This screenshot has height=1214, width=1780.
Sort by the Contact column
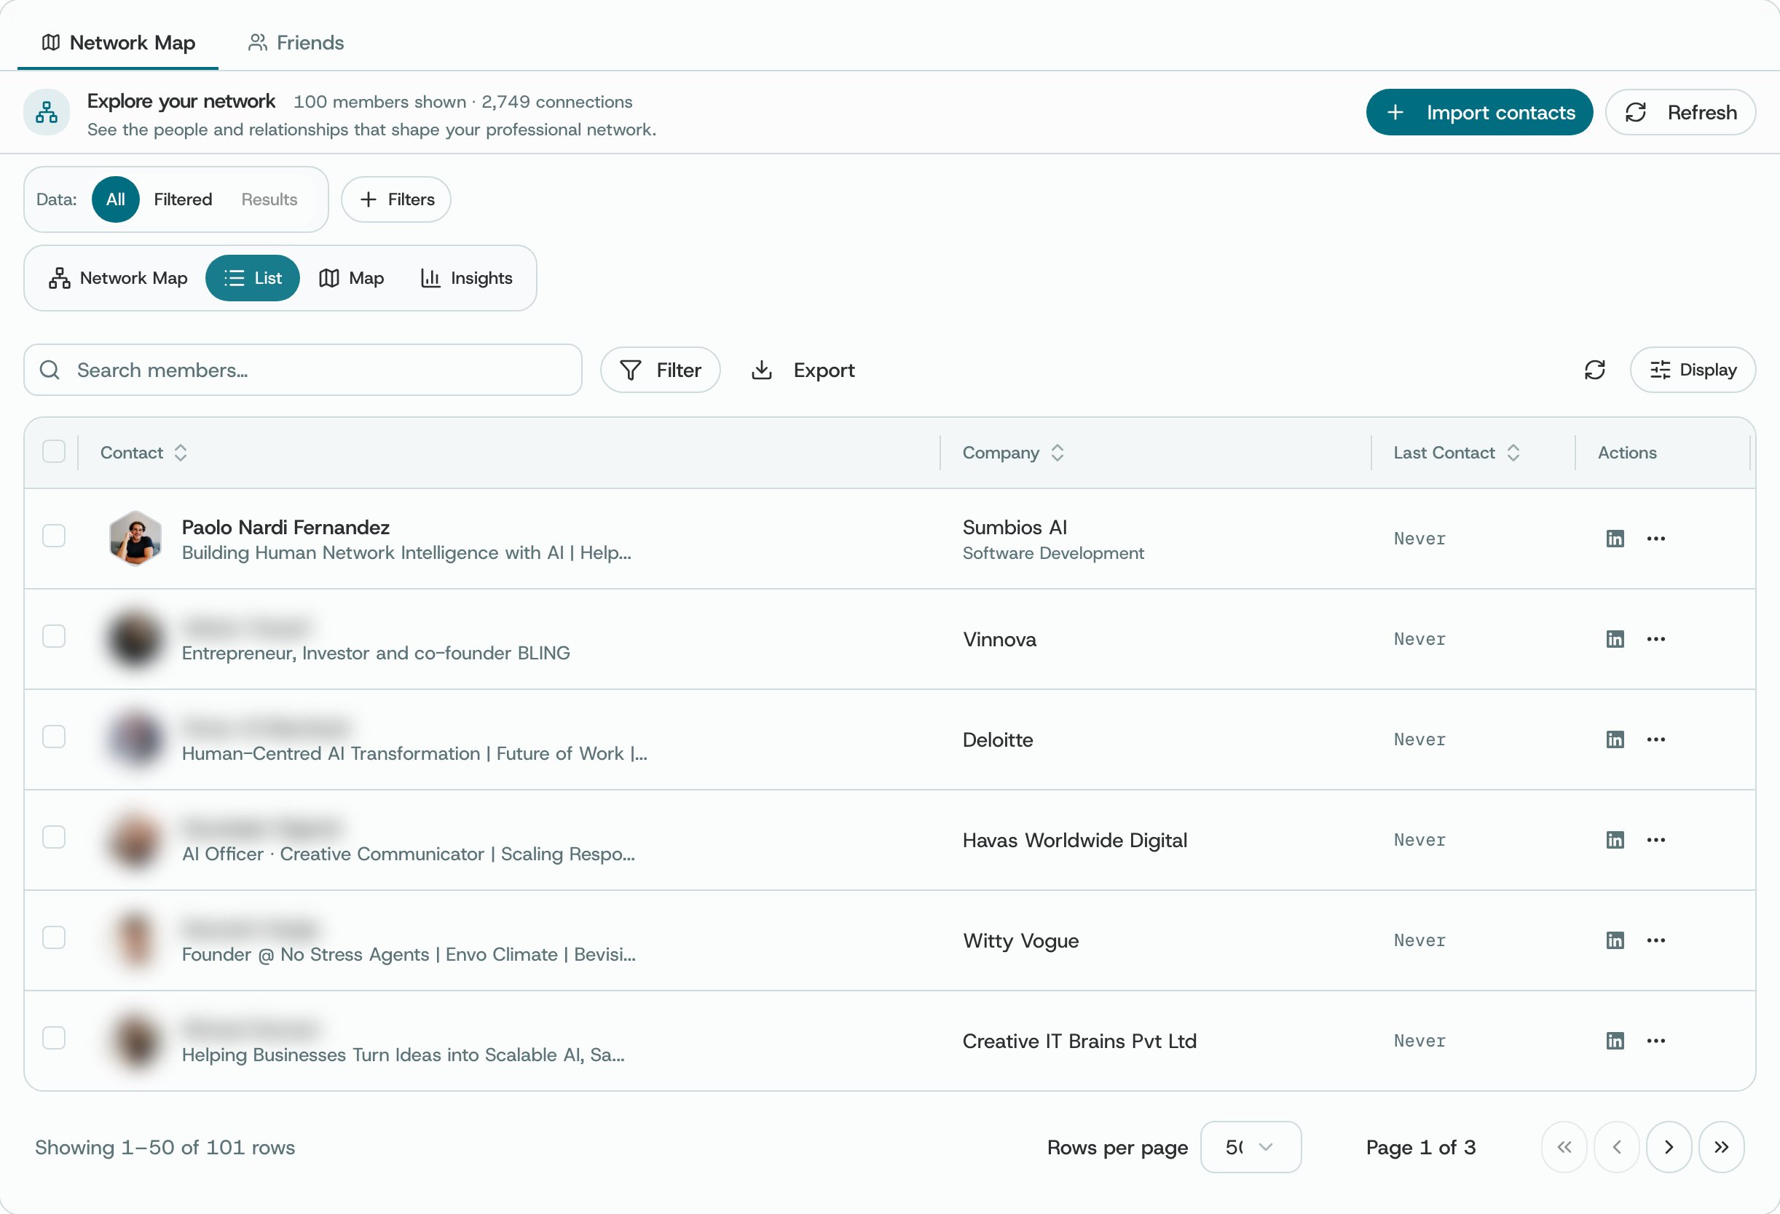(143, 453)
